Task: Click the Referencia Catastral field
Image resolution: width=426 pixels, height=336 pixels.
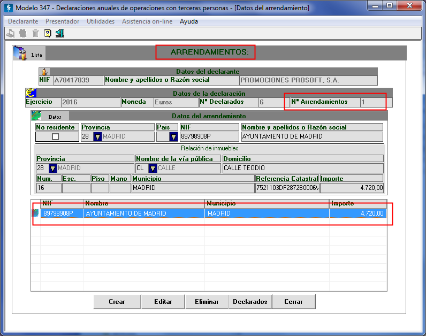Action: [x=287, y=188]
